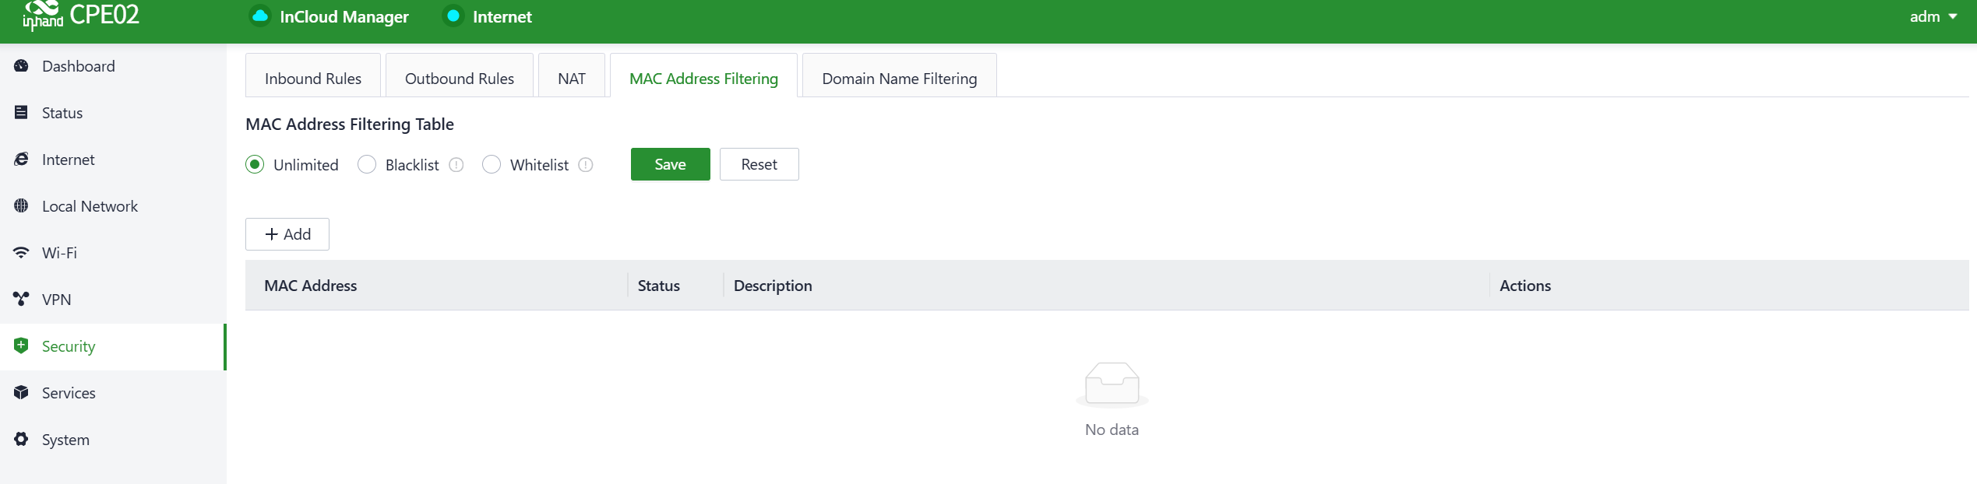The height and width of the screenshot is (484, 1977).
Task: Click the Whitelist info icon
Action: (586, 165)
